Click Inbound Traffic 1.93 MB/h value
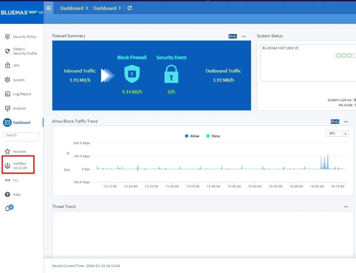The image size is (356, 273). [80, 80]
